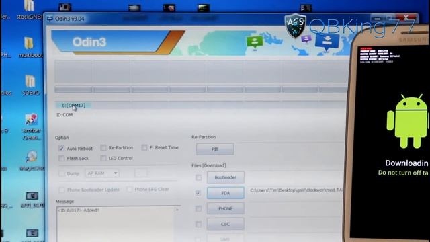The height and width of the screenshot is (242, 430).
Task: Uncheck the checkbox beside PDA button
Action: (198, 193)
